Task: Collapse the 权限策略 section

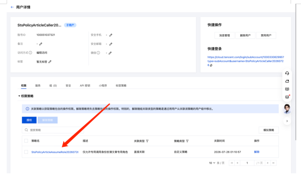Action: click(19, 96)
